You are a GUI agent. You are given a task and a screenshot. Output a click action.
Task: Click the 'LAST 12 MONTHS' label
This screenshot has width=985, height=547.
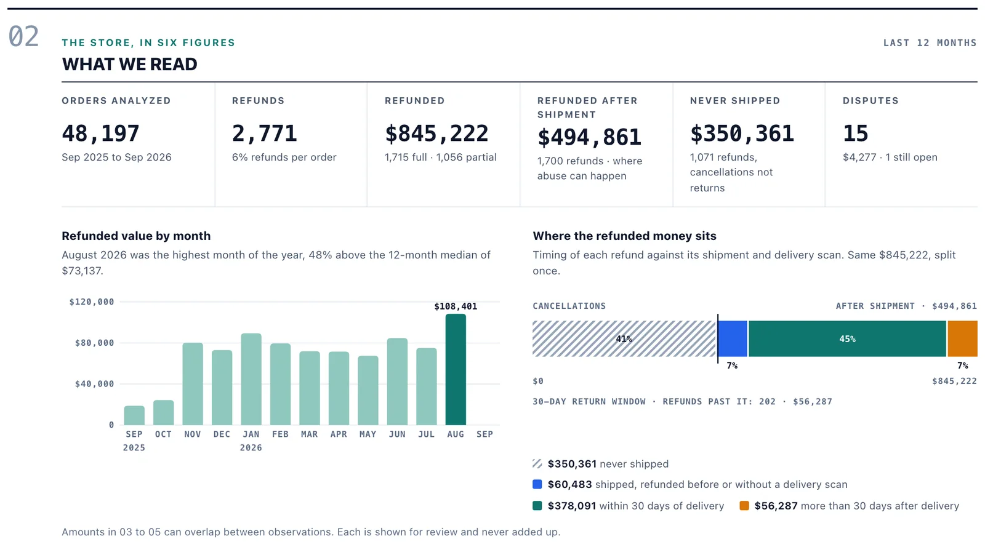(x=930, y=42)
